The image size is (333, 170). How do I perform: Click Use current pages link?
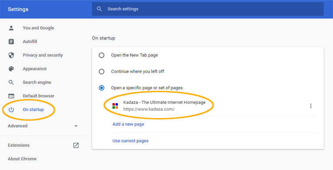point(131,141)
